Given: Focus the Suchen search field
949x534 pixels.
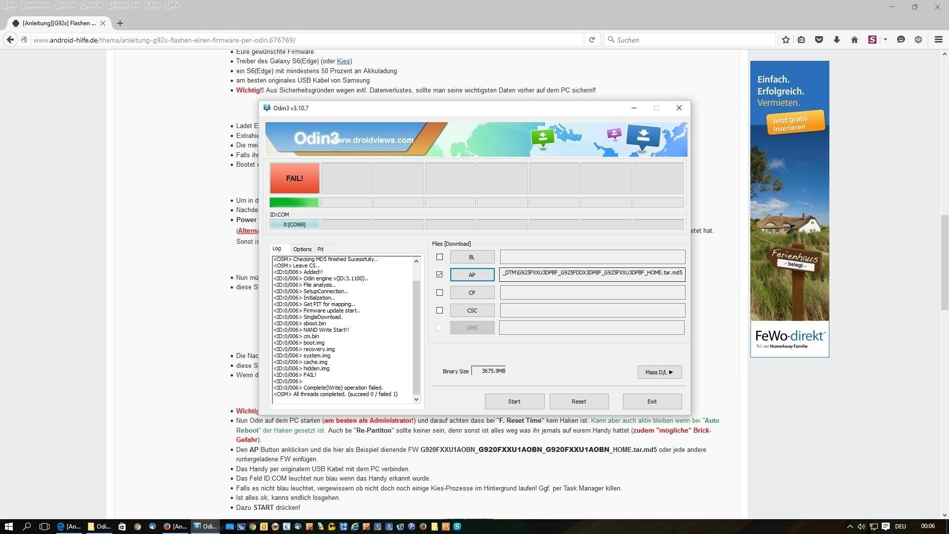Looking at the screenshot, I should coord(690,40).
